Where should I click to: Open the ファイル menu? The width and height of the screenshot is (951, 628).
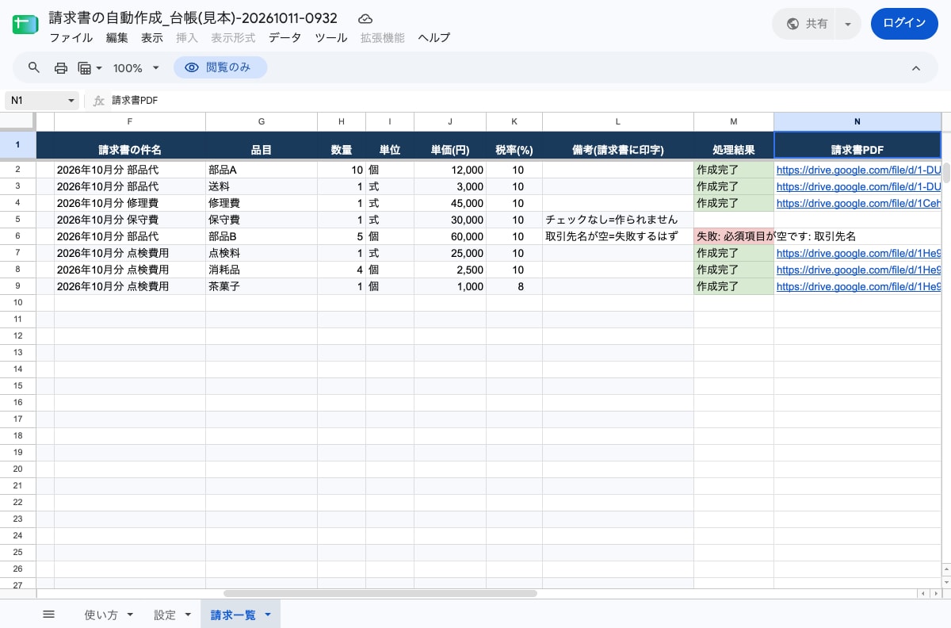[71, 37]
